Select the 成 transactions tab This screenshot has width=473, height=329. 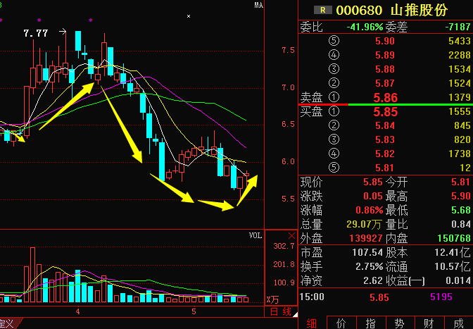coord(458,322)
